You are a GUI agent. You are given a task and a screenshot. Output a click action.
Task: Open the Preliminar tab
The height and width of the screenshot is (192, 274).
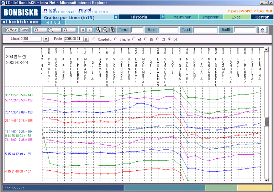tap(181, 17)
